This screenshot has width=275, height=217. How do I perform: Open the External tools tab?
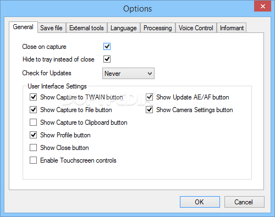tap(86, 28)
